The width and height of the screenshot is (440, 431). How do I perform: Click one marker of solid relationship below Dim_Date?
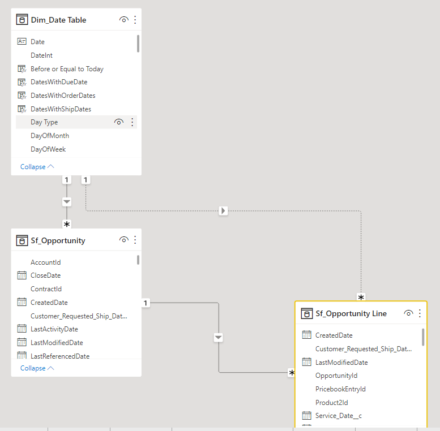[66, 180]
